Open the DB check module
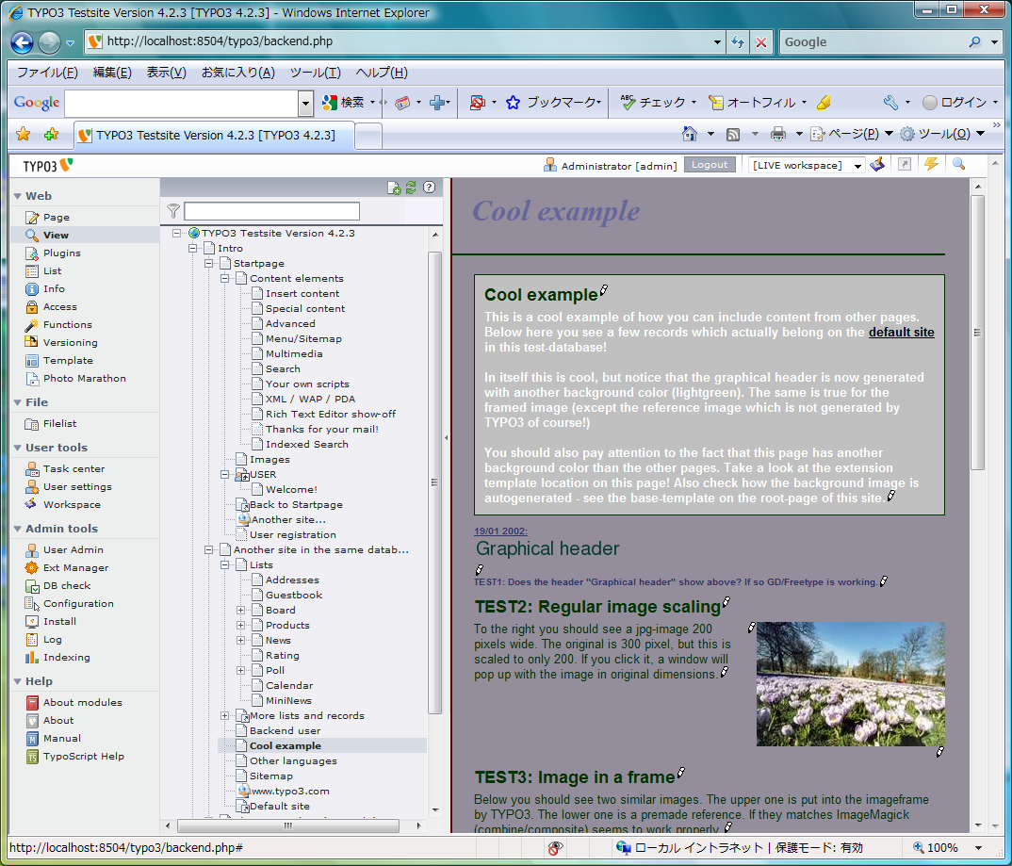 pyautogui.click(x=58, y=586)
